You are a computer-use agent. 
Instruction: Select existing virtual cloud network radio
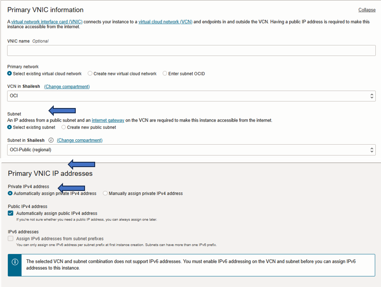[x=10, y=74]
